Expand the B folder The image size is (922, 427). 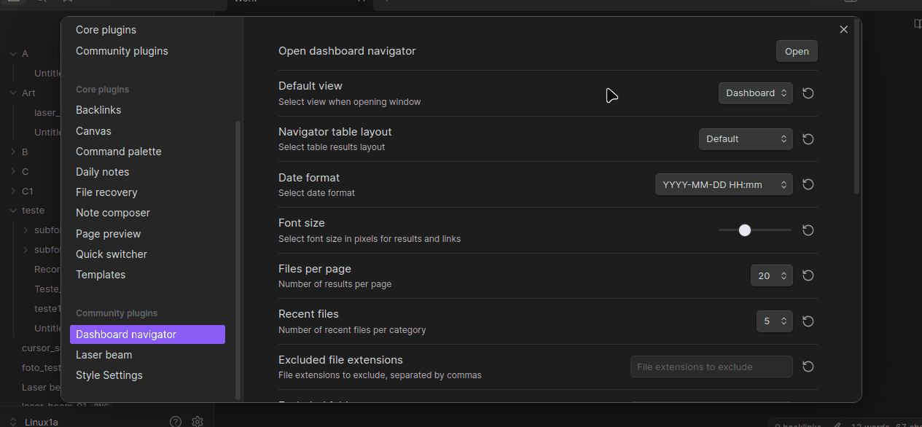click(14, 152)
